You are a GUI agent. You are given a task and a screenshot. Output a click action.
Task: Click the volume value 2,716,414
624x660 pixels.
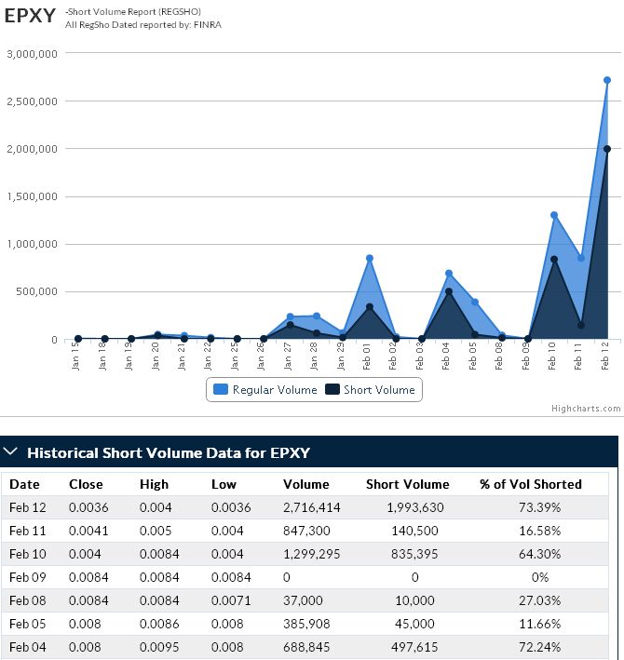[x=312, y=507]
